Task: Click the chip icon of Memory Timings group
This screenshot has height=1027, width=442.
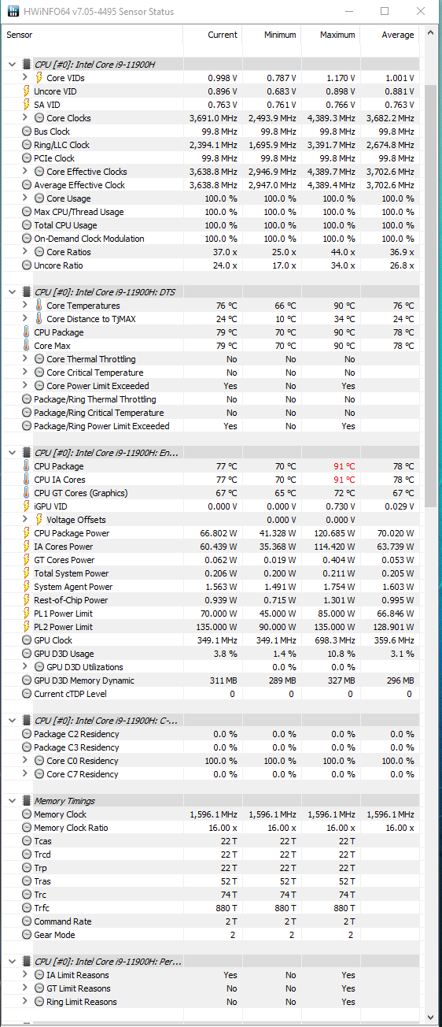Action: pyautogui.click(x=27, y=801)
